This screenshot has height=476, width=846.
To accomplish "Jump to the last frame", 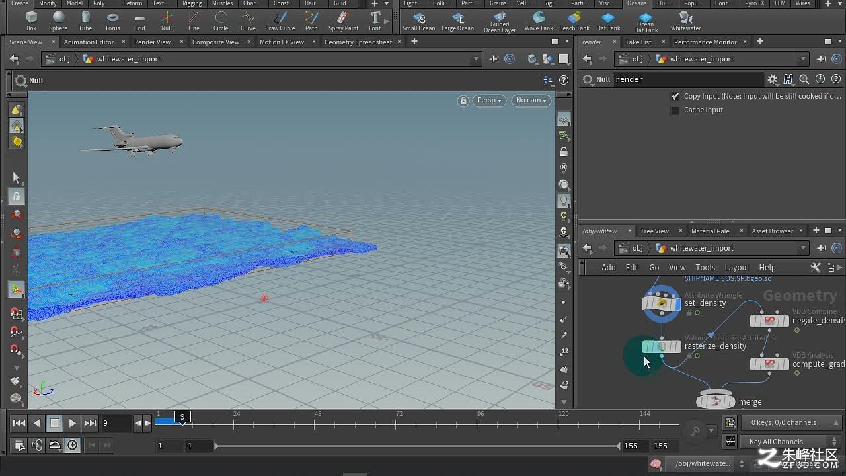I will click(91, 423).
